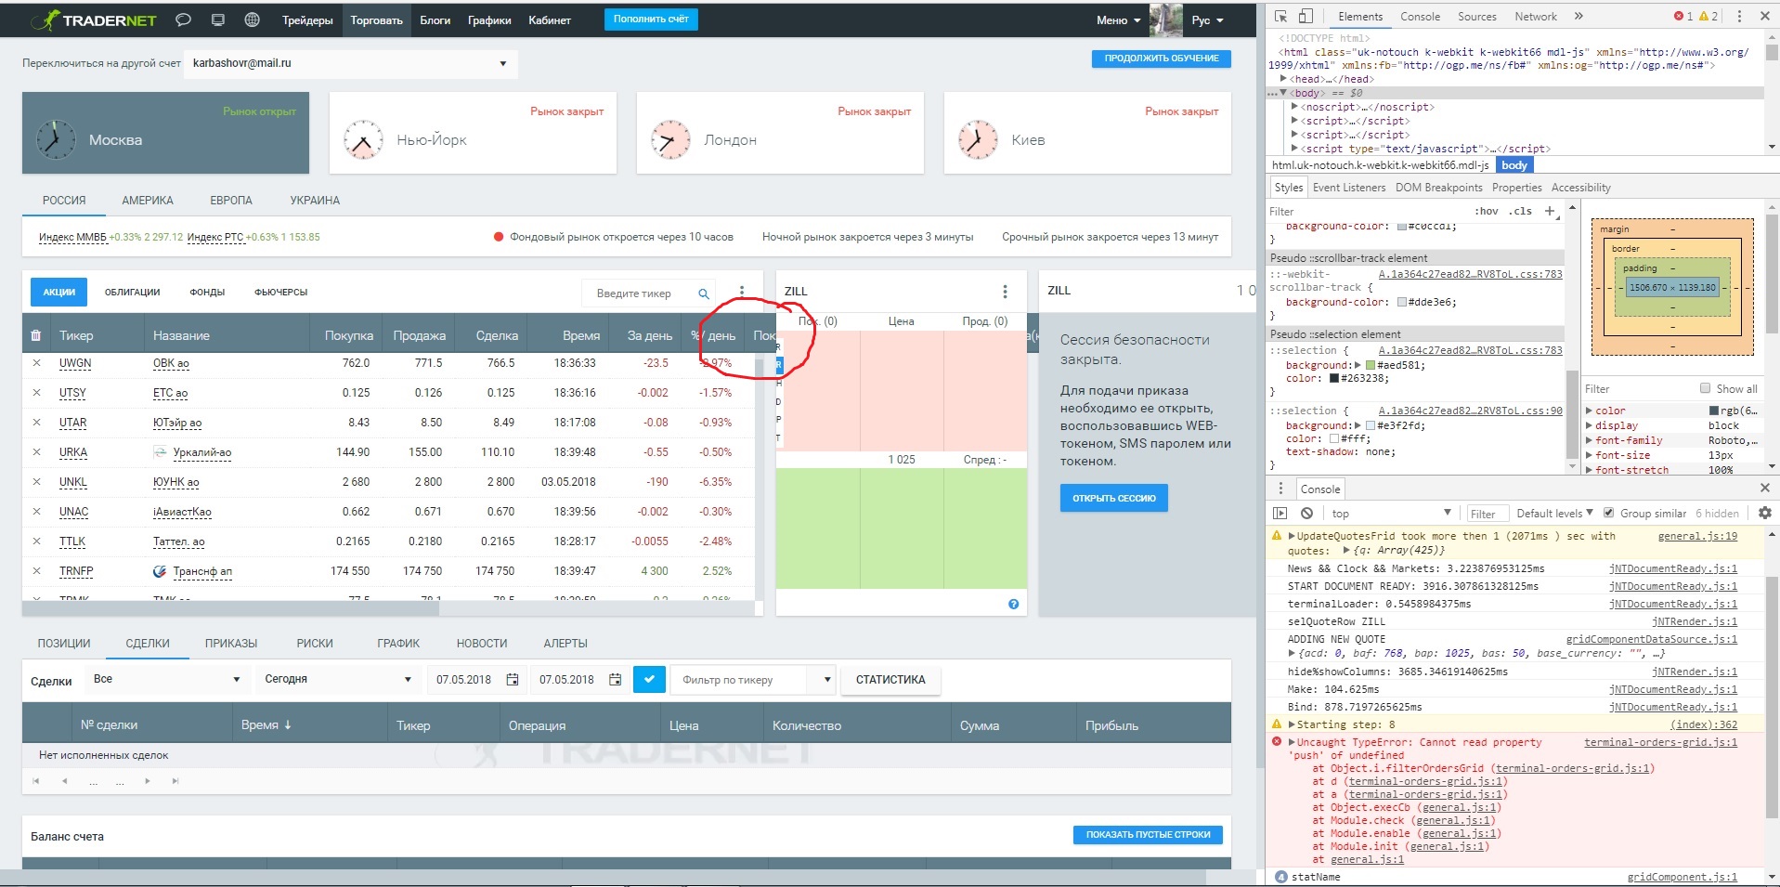Open the top execution context dropdown
This screenshot has height=887, width=1780.
tap(1390, 514)
